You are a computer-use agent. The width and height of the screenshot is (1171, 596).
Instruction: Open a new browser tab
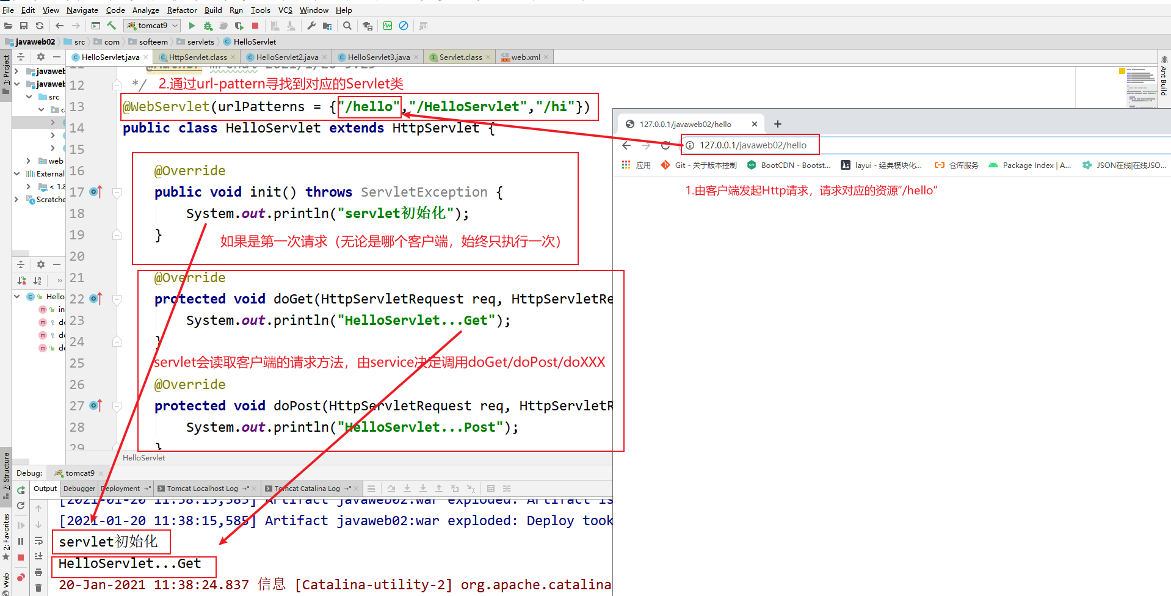(777, 124)
